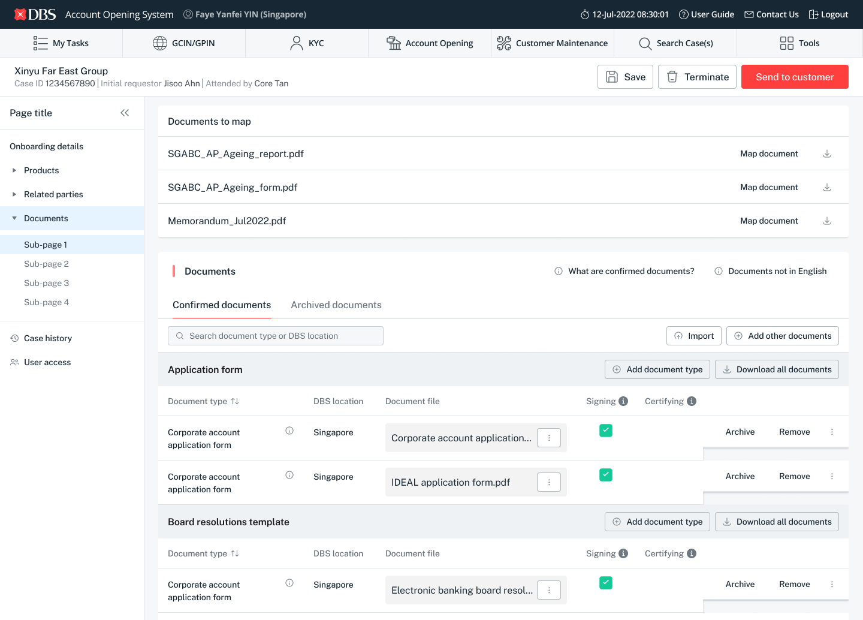Click the Import button
The height and width of the screenshot is (620, 863).
(x=694, y=336)
